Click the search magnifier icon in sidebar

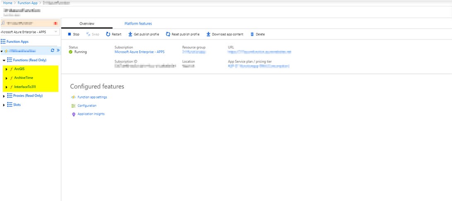coord(3,23)
